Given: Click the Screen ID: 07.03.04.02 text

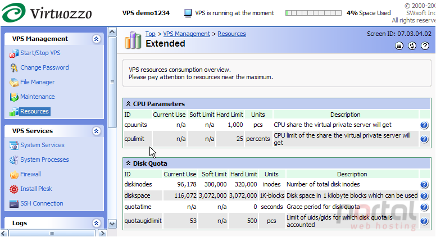Looking at the screenshot, I should [x=399, y=34].
